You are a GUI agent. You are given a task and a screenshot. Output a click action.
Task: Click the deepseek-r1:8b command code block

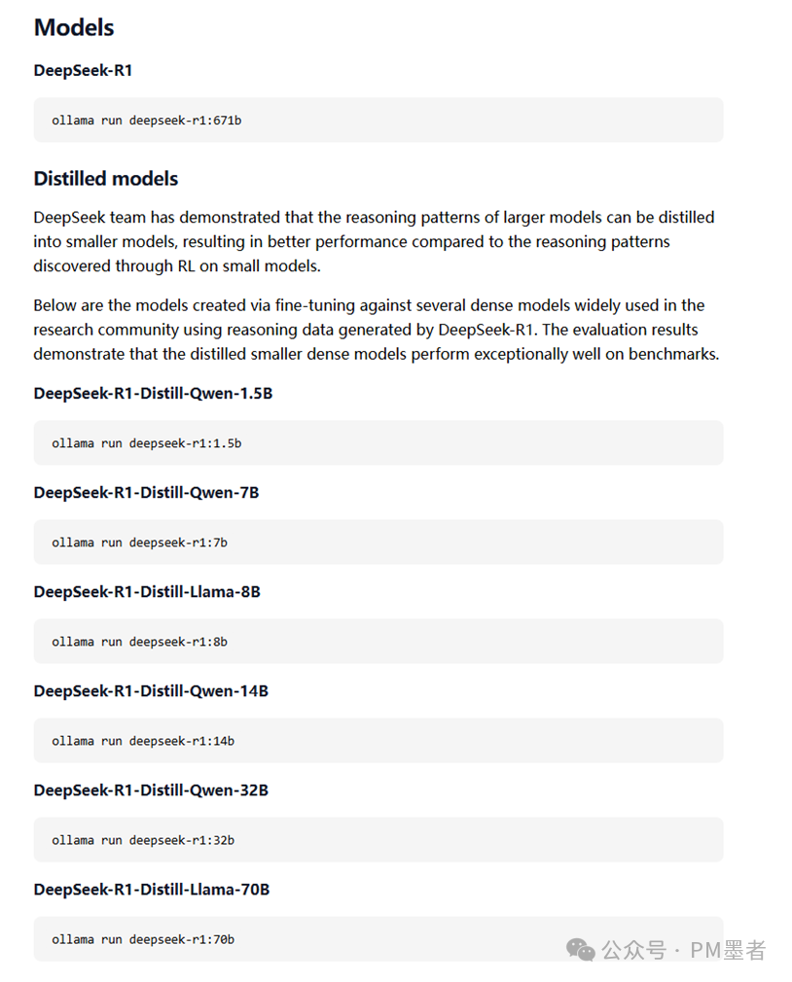[x=378, y=641]
